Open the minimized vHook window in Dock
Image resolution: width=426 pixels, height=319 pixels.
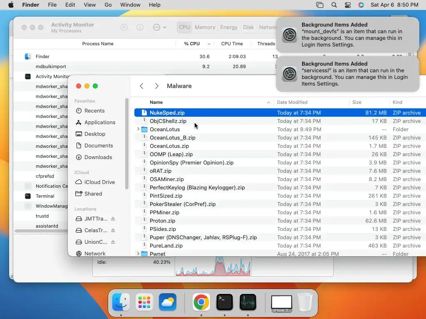282,303
